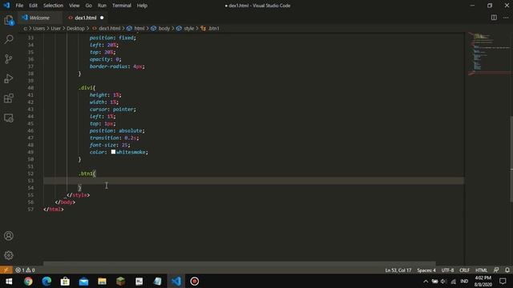The width and height of the screenshot is (513, 288).
Task: Click the .btn1 selector on line 52
Action: [x=86, y=174]
